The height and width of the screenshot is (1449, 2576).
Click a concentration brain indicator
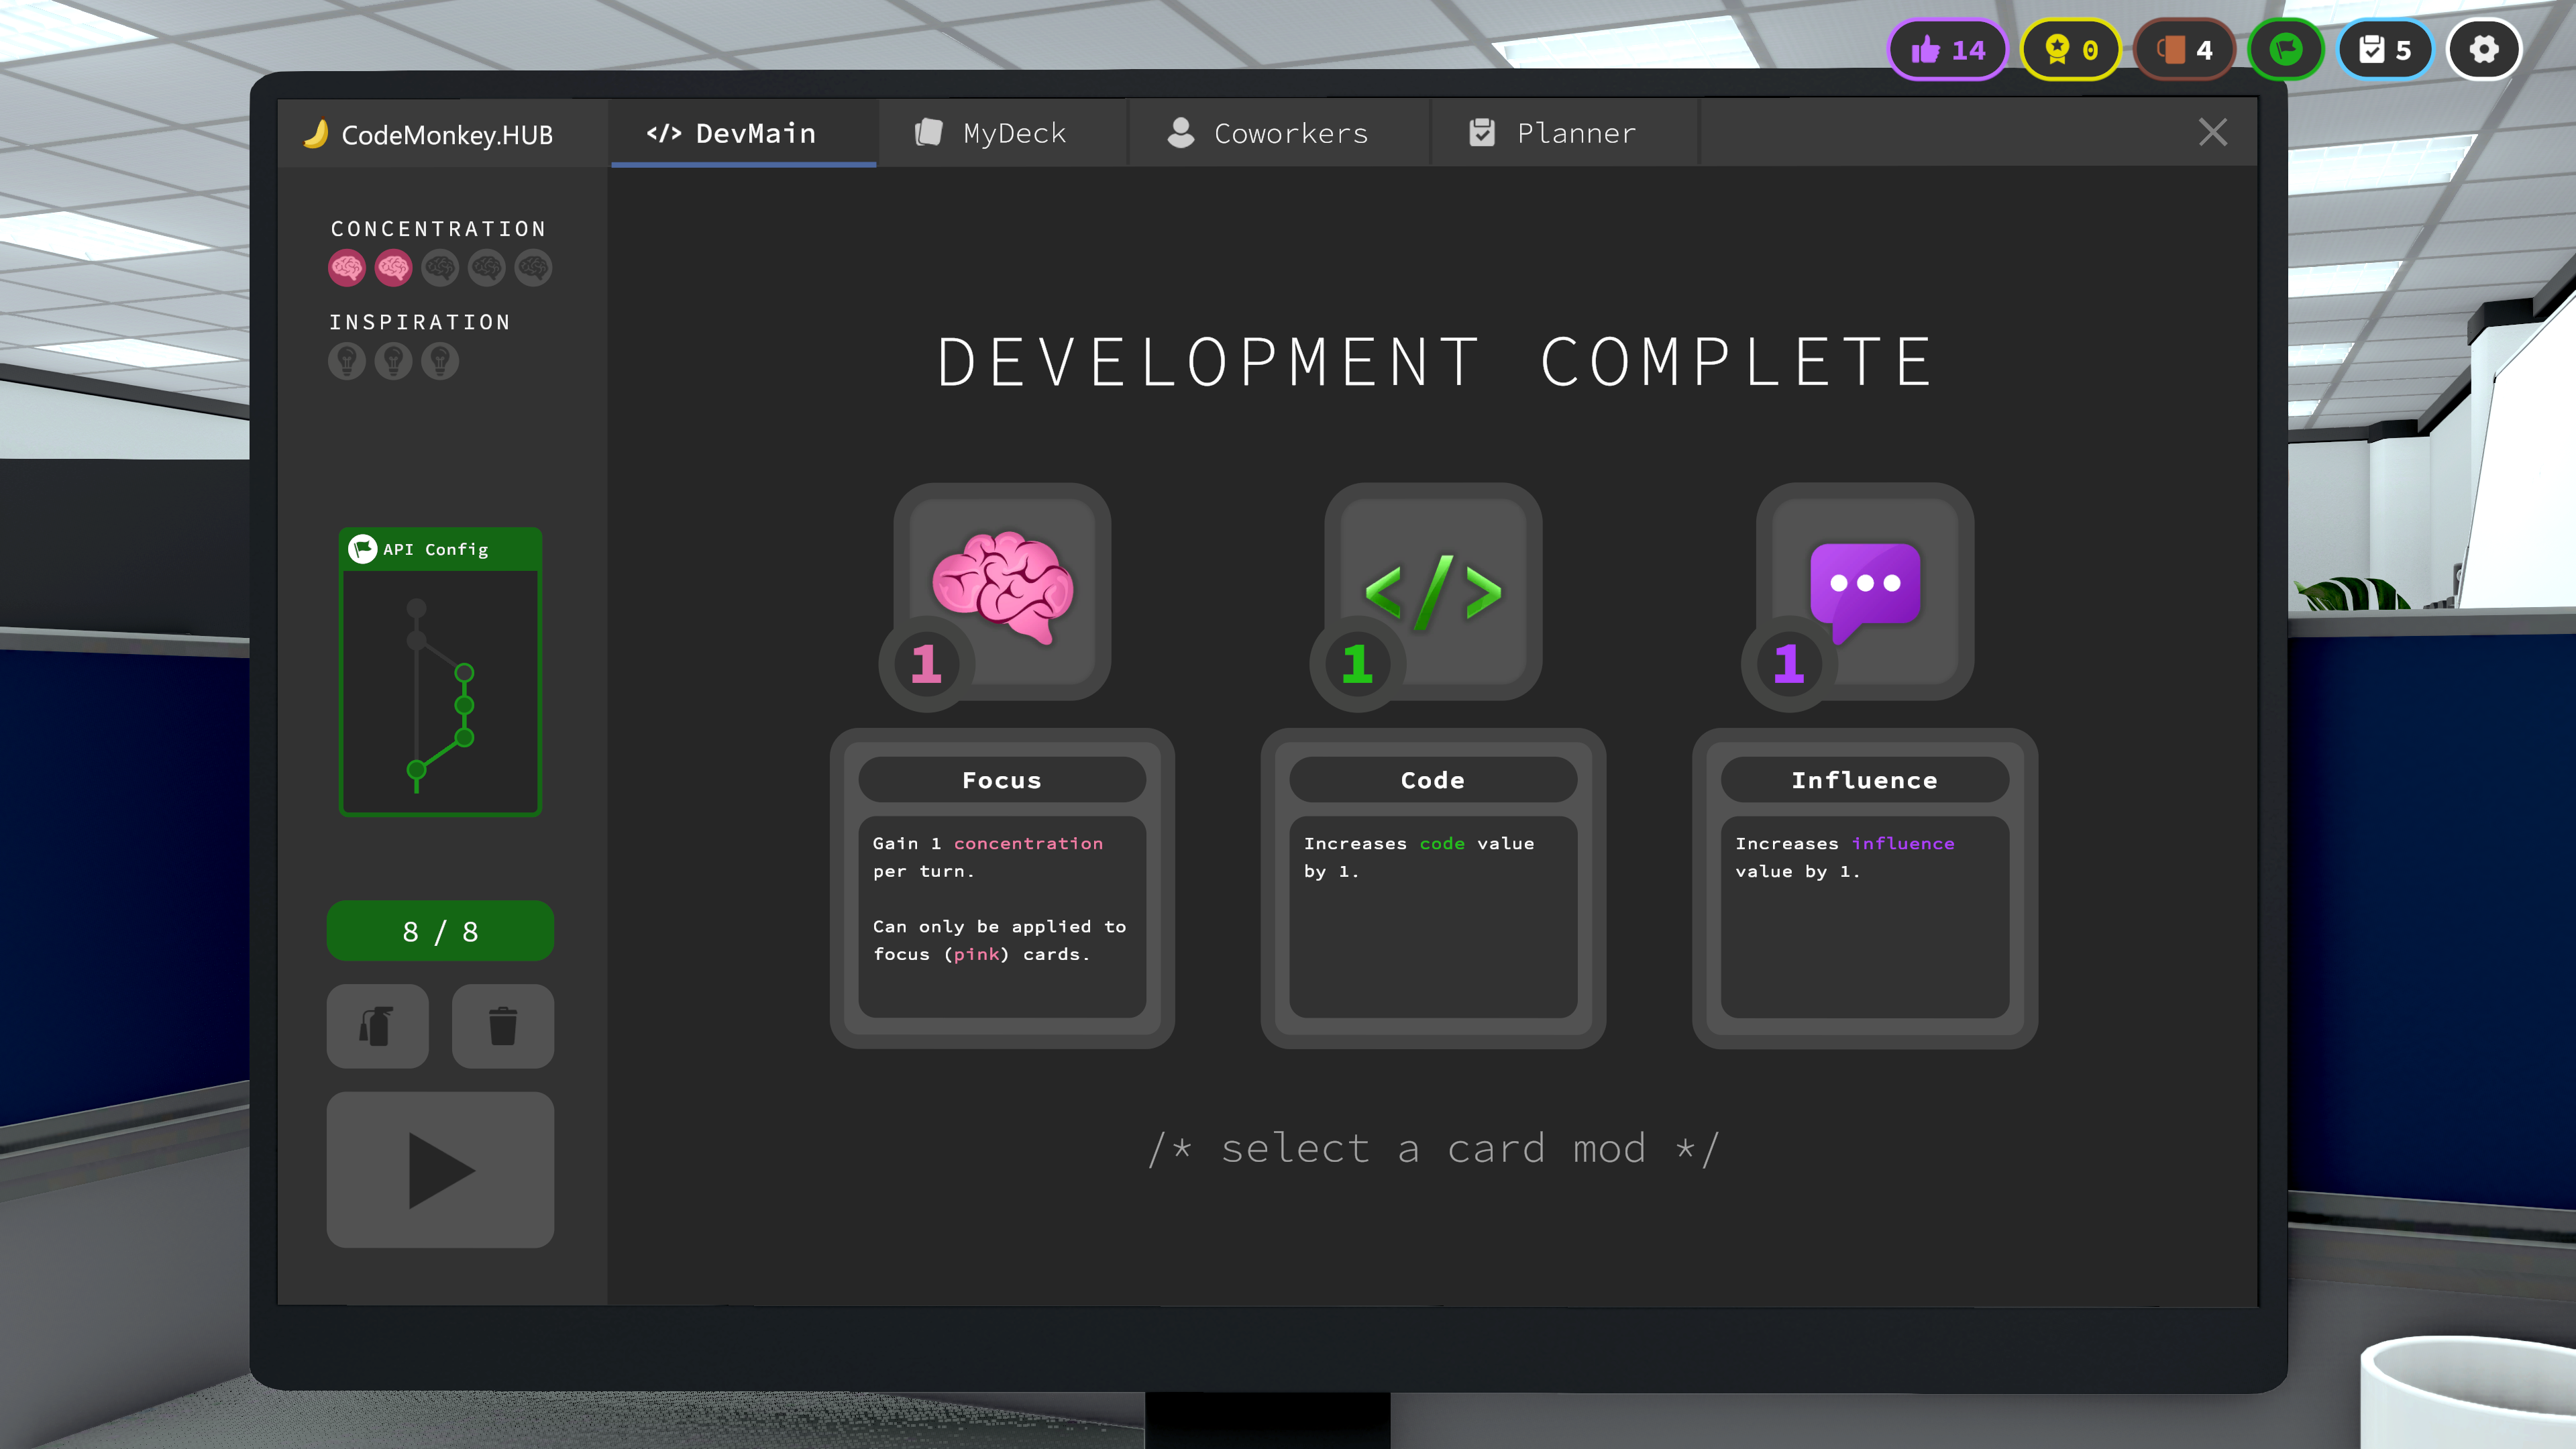point(347,267)
